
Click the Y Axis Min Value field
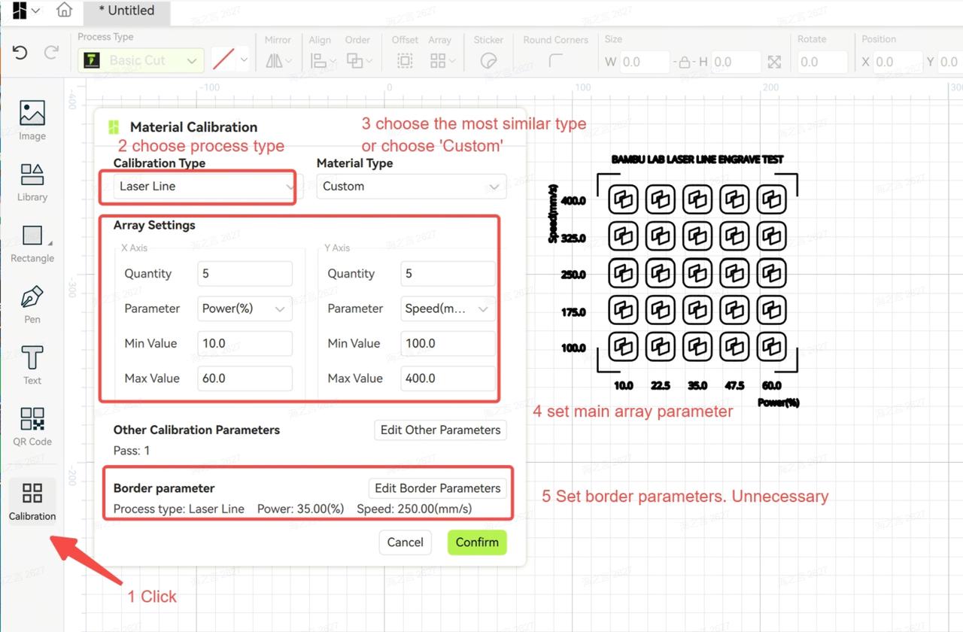click(x=448, y=343)
